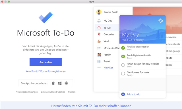The image size is (182, 109).
Task: Check off Get flowers for nana
Action: [x=123, y=74]
